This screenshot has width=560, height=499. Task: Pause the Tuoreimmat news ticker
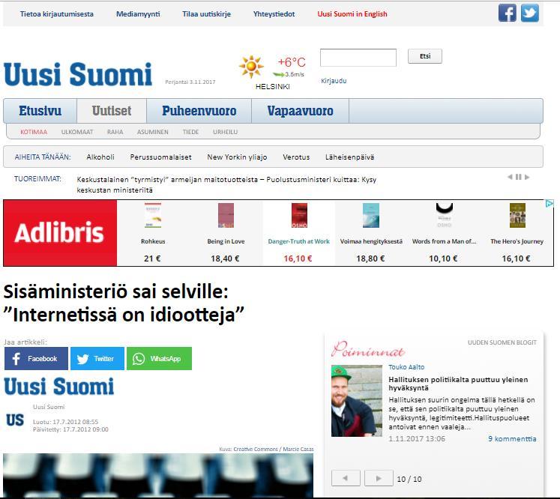click(x=519, y=177)
